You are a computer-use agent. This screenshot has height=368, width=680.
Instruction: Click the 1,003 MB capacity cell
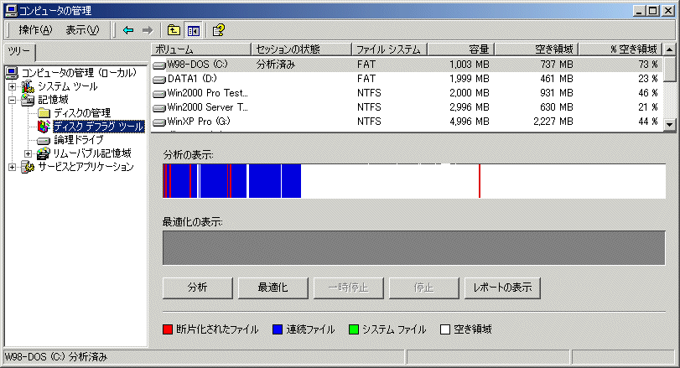[470, 65]
